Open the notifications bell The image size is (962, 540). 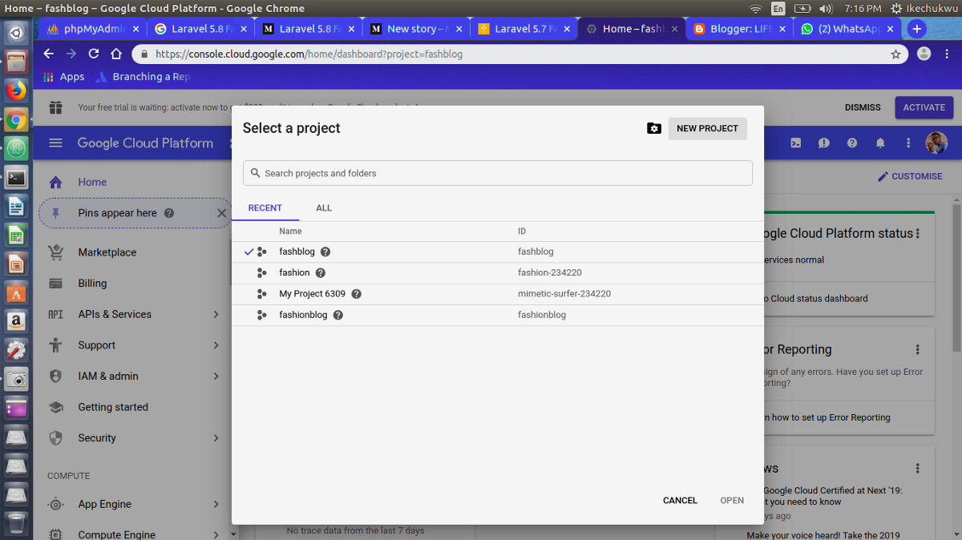tap(880, 143)
